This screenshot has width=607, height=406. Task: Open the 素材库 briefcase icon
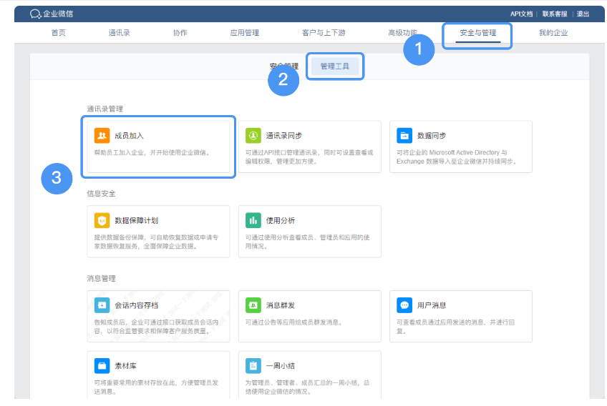coord(102,365)
